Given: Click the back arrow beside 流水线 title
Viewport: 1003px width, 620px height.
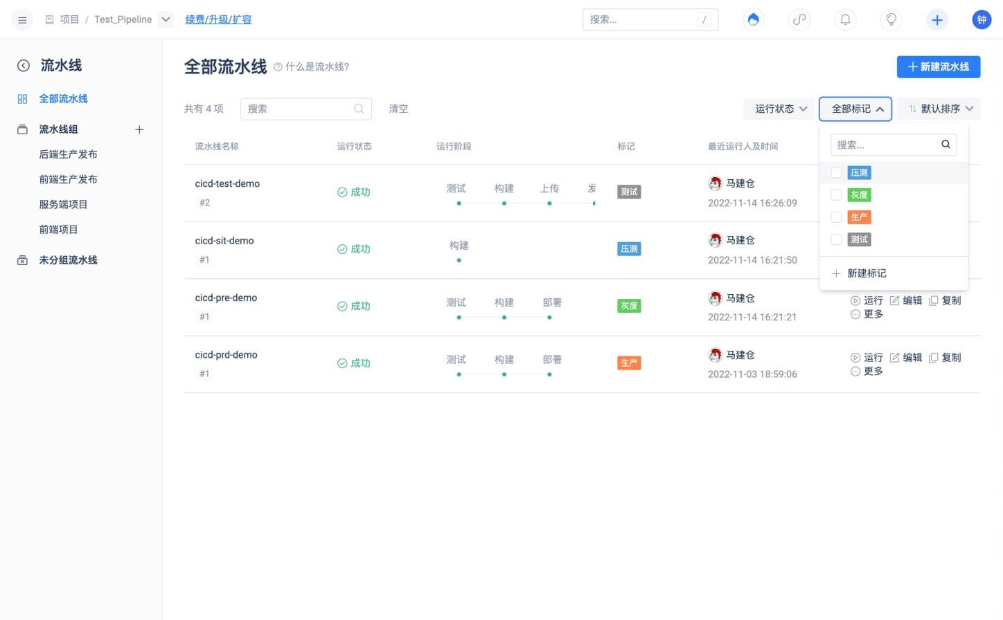Looking at the screenshot, I should point(24,66).
